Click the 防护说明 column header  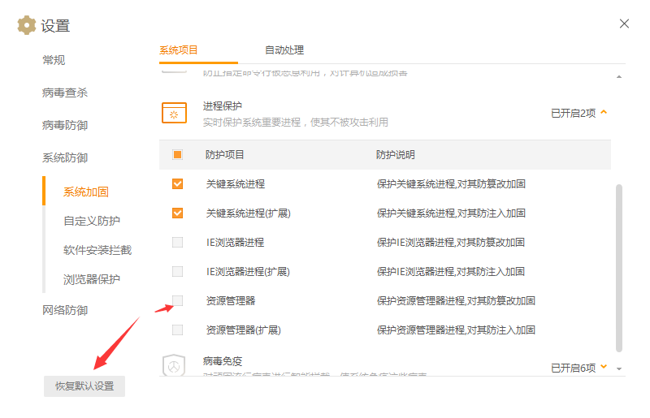click(396, 155)
